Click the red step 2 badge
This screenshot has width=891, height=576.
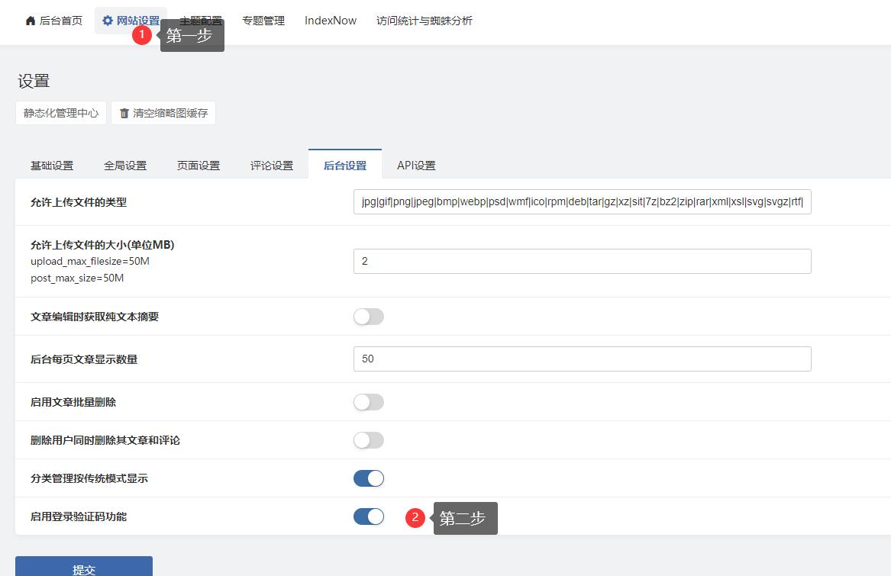pos(415,518)
